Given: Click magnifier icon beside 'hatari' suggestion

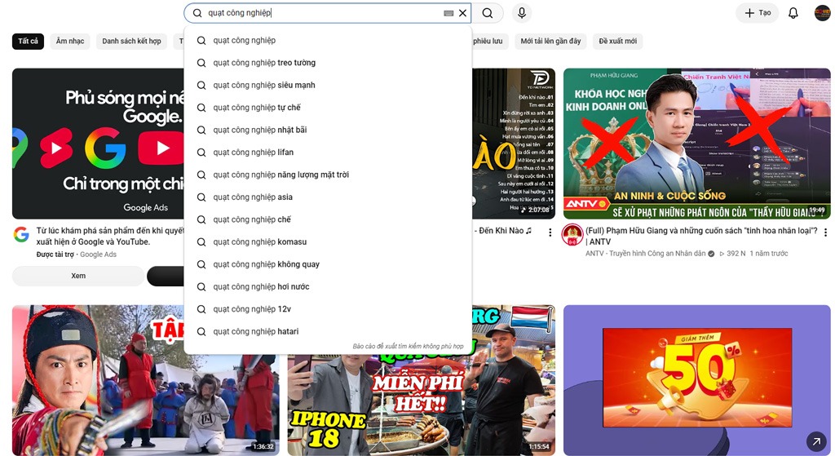Looking at the screenshot, I should pos(201,331).
